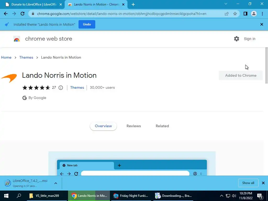Close the downloads bar
The height and width of the screenshot is (201, 268).
click(263, 183)
